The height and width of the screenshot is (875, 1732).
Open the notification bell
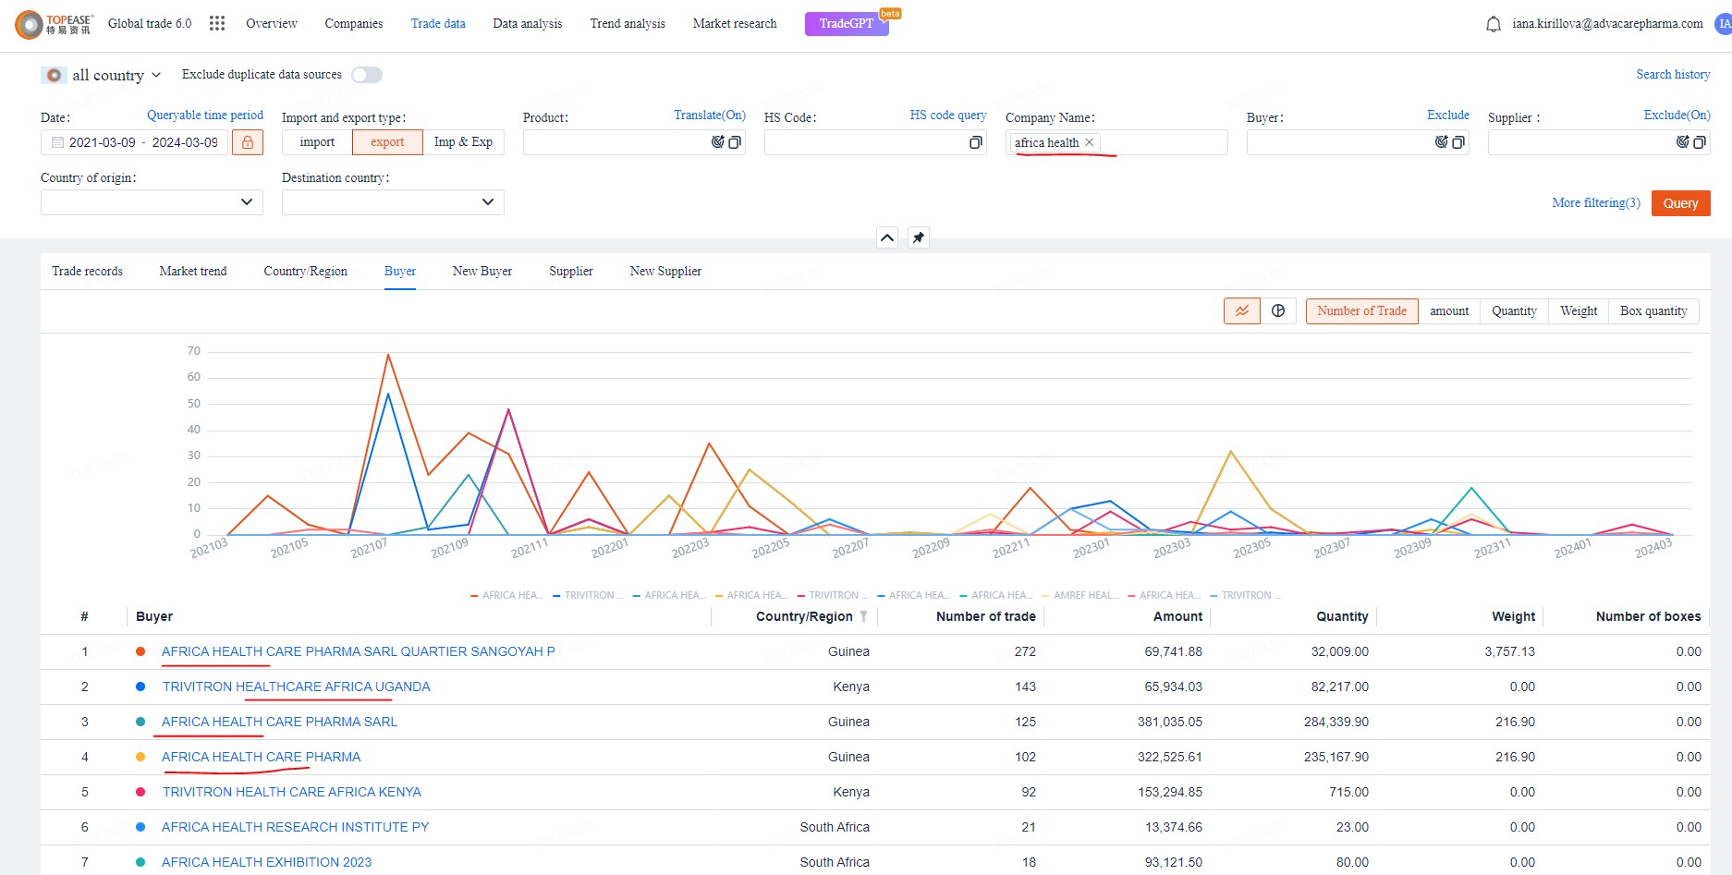(1493, 24)
